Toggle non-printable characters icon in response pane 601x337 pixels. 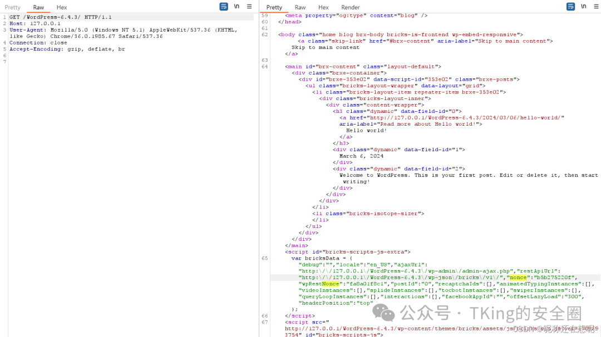[x=584, y=7]
